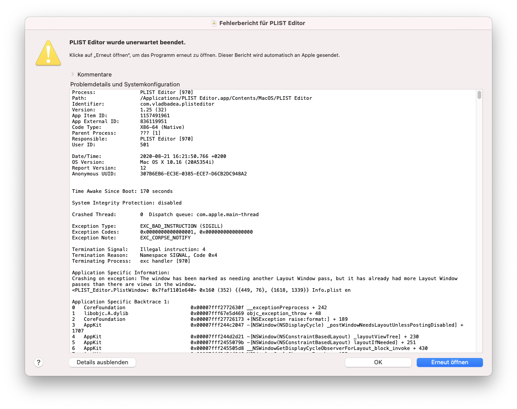The height and width of the screenshot is (409, 517).
Task: Click App Item ID '1157491961'
Action: click(x=155, y=116)
